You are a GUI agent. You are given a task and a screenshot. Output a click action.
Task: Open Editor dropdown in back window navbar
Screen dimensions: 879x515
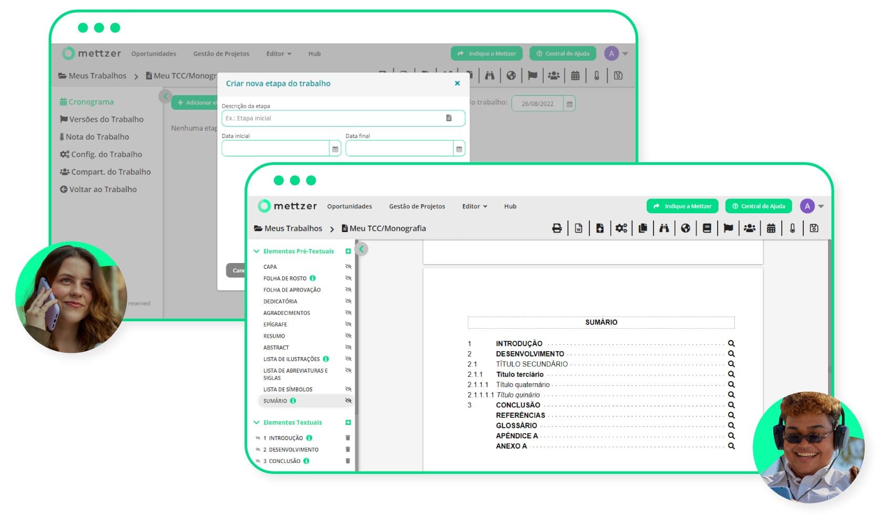(x=279, y=54)
